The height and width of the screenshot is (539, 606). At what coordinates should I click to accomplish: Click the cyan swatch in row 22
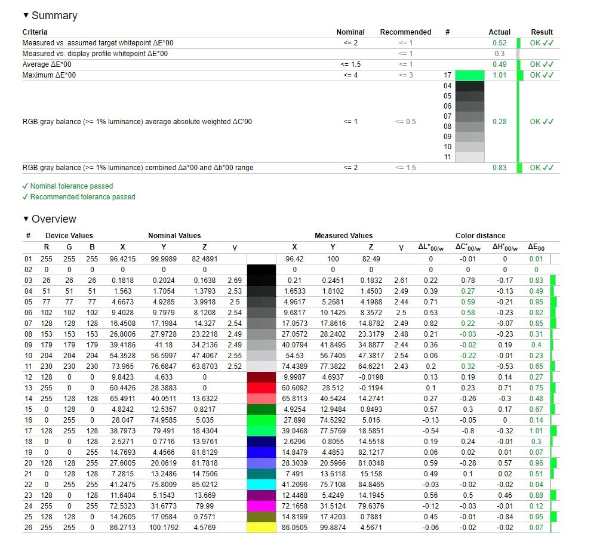pos(262,485)
